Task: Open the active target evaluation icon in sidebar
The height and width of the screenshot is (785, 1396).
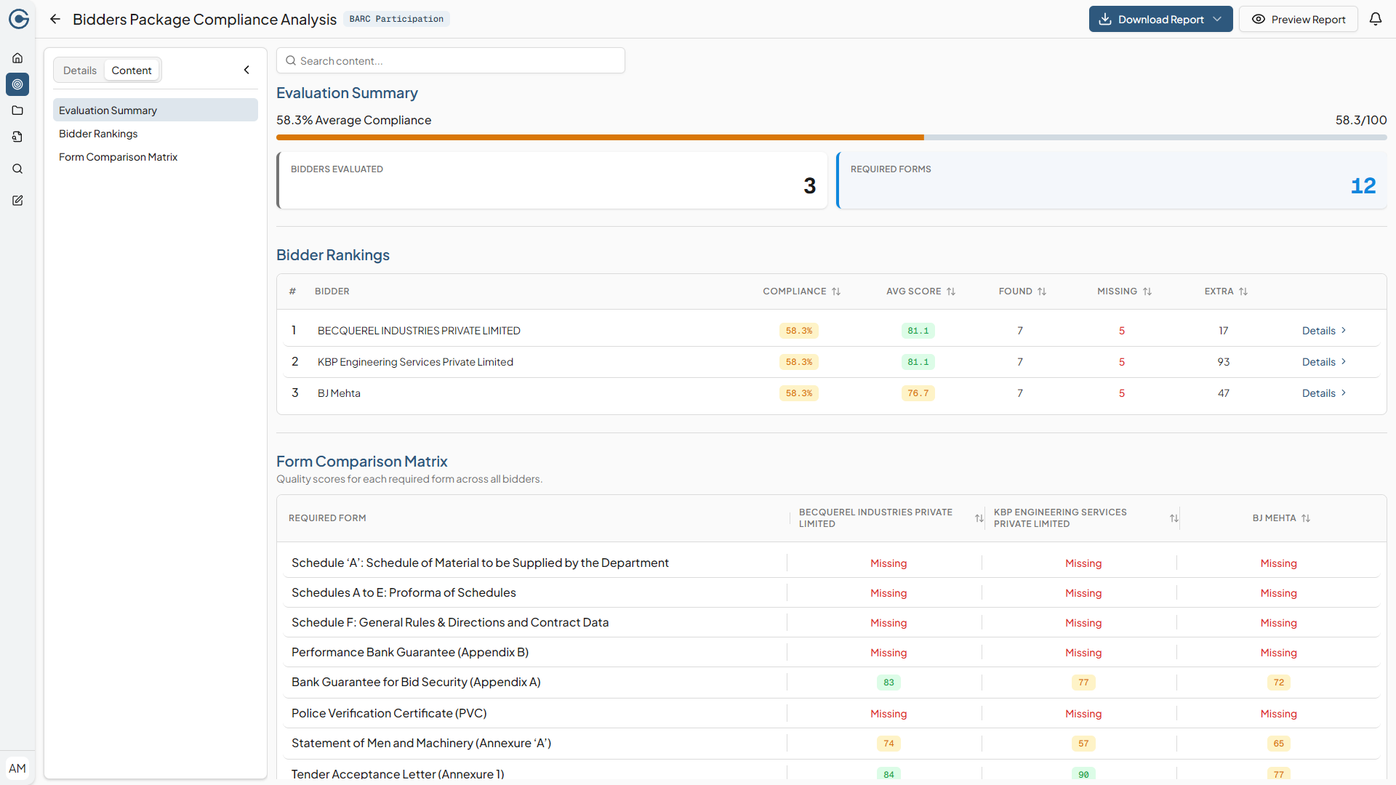Action: pos(17,84)
